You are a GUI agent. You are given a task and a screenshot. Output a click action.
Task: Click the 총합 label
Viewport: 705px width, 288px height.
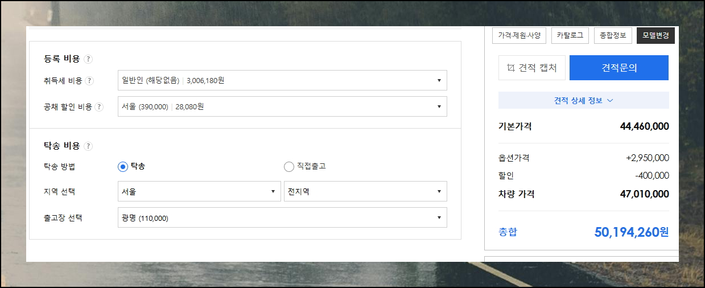508,232
